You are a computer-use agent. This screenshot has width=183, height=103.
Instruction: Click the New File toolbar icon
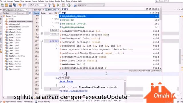tap(3, 5)
